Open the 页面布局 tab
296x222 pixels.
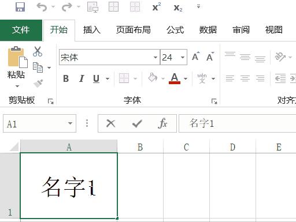coord(134,30)
